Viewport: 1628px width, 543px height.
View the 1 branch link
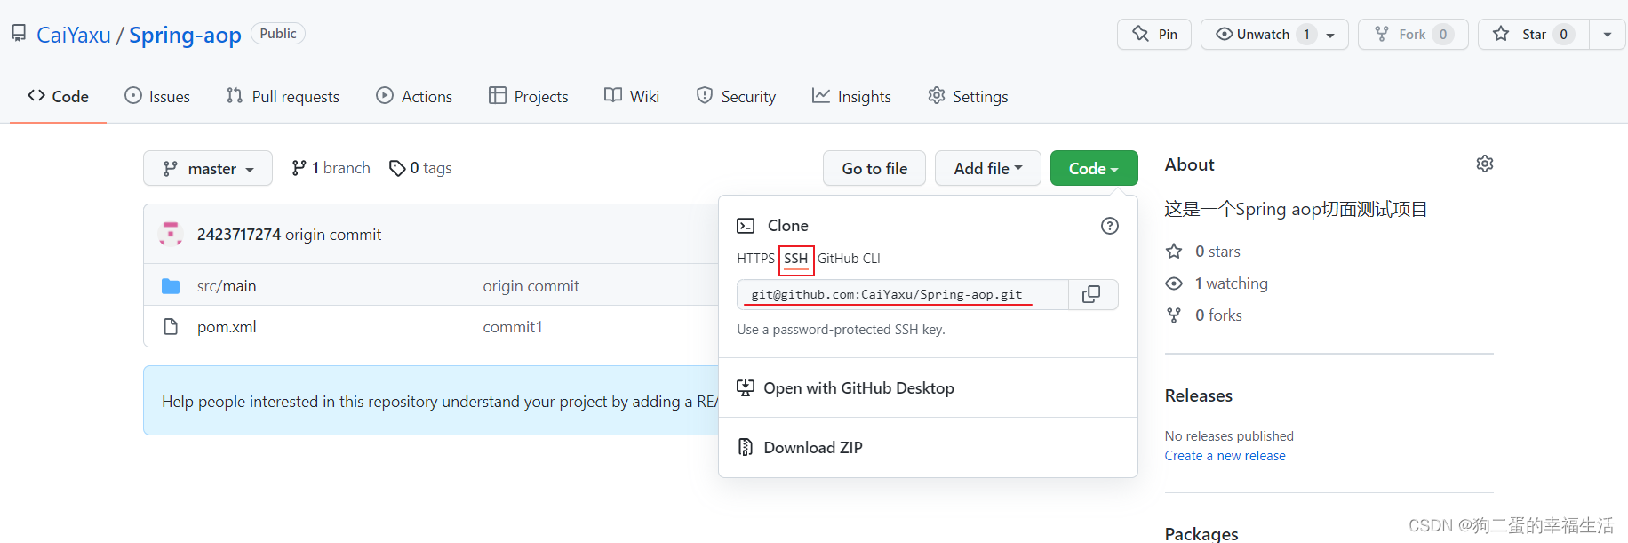pos(331,168)
